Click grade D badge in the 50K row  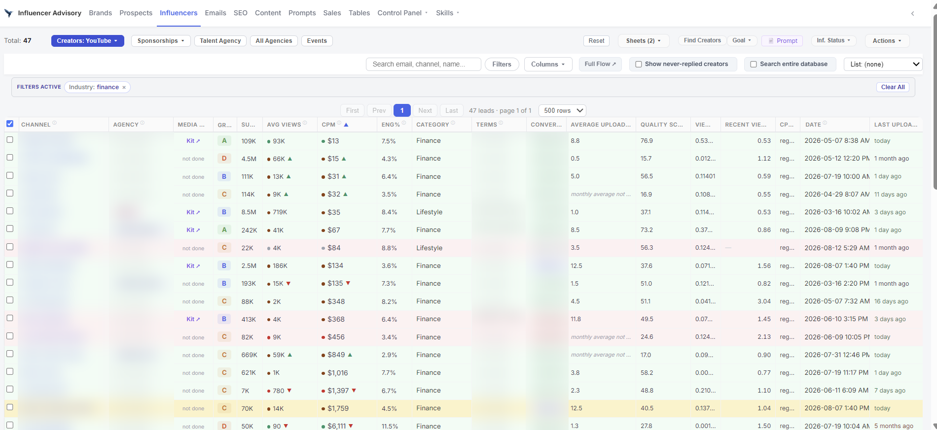[x=224, y=426]
